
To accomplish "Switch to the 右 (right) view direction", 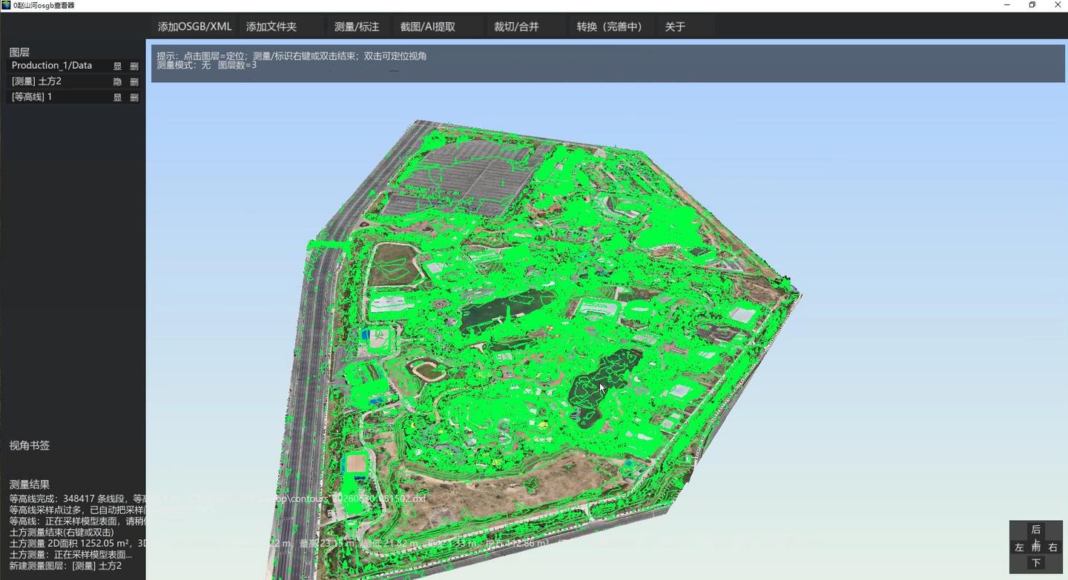I will coord(1053,547).
